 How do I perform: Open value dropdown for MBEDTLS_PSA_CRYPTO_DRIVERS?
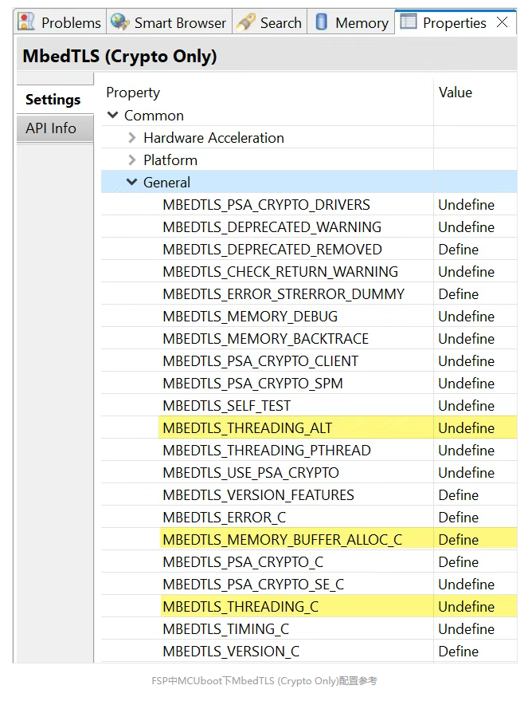pos(467,205)
